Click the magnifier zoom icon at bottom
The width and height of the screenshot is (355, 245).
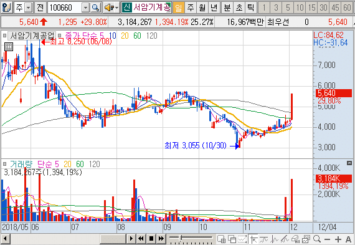pos(317,239)
